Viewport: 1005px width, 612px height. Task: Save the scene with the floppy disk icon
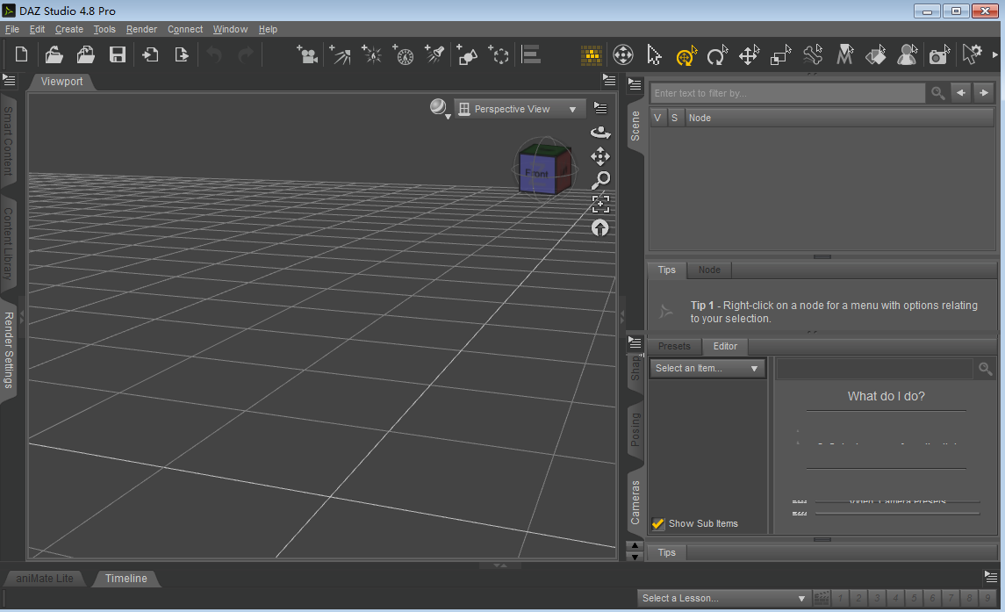tap(118, 54)
